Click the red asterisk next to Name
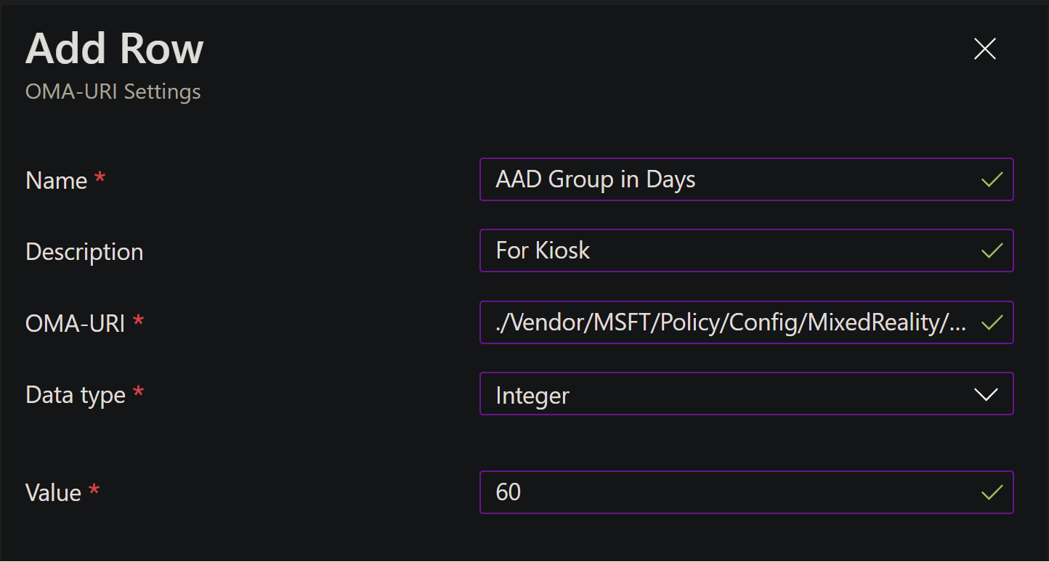 [x=100, y=177]
